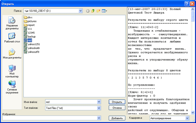Click the Открыть button

117,102
